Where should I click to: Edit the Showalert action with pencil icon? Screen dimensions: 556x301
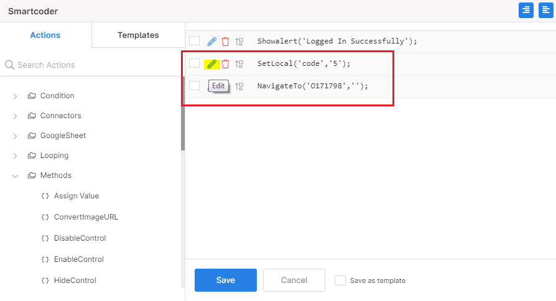(211, 42)
